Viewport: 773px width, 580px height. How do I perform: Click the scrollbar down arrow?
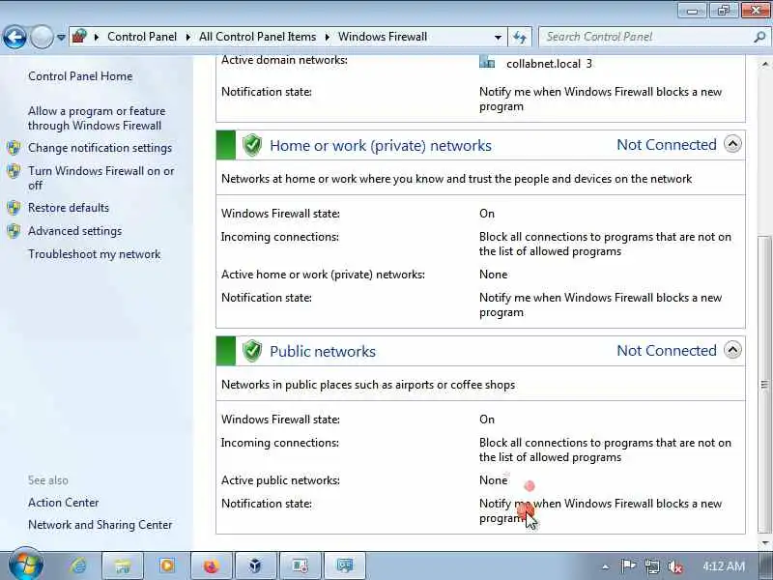[764, 543]
